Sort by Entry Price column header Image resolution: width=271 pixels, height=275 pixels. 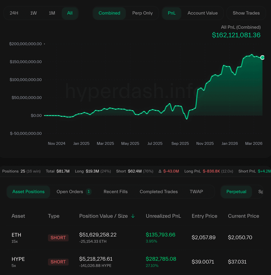click(x=205, y=216)
